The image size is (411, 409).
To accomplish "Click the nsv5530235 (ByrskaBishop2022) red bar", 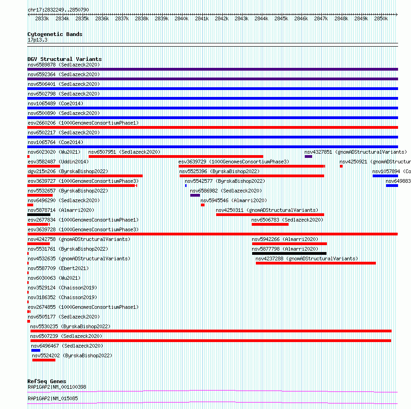I will click(x=211, y=331).
